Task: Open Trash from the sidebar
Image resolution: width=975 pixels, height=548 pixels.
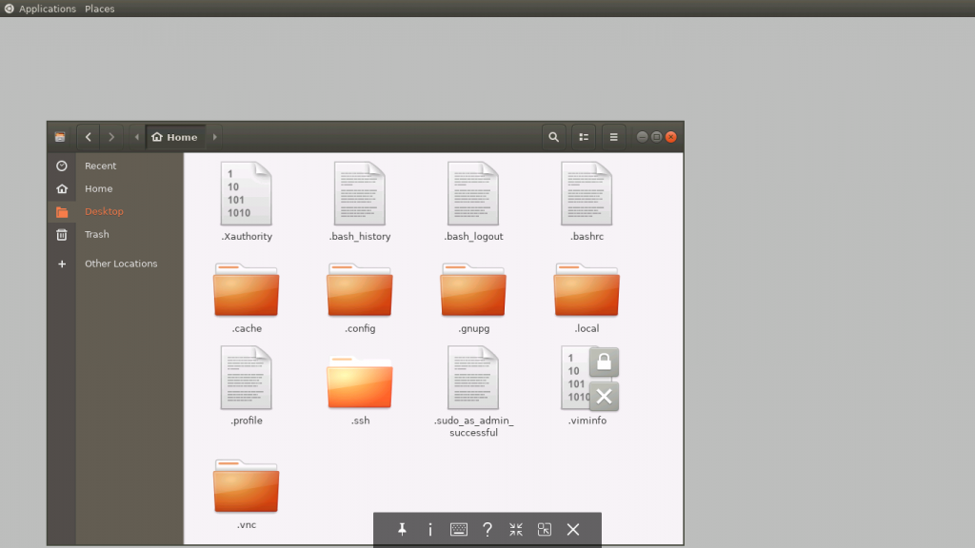Action: pos(96,234)
